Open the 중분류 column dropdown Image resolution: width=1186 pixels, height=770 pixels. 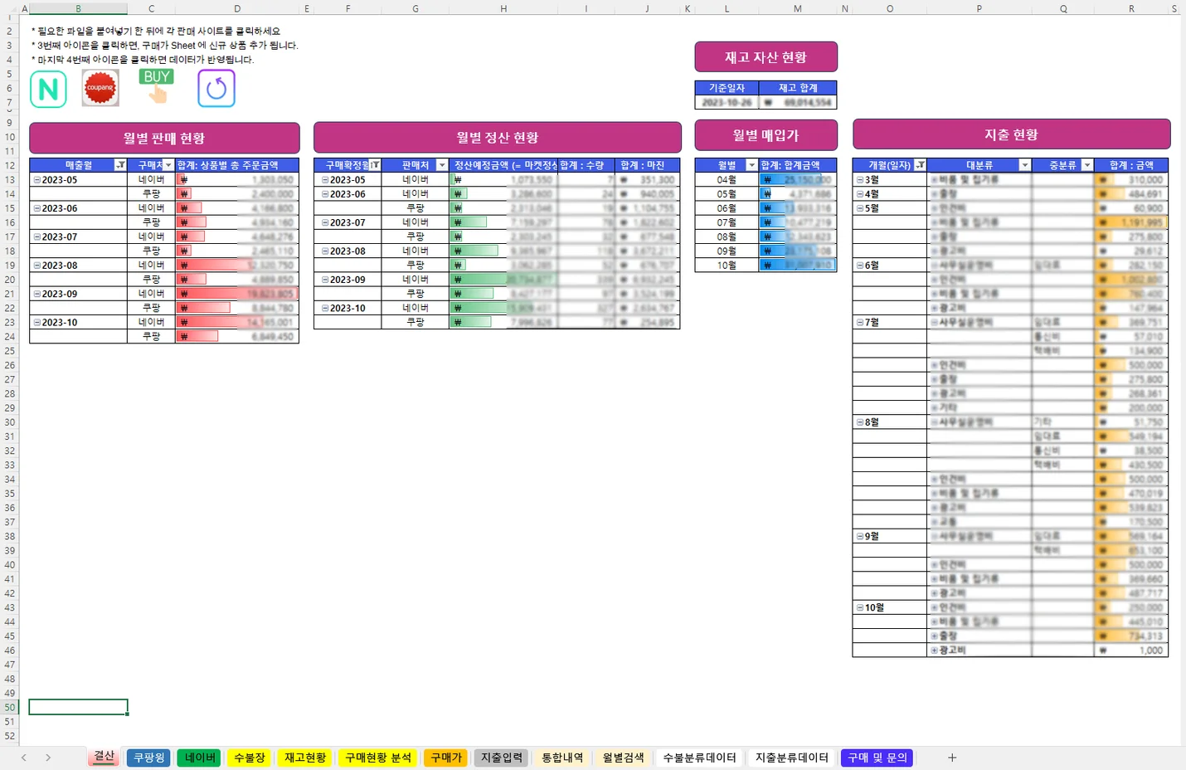1087,165
